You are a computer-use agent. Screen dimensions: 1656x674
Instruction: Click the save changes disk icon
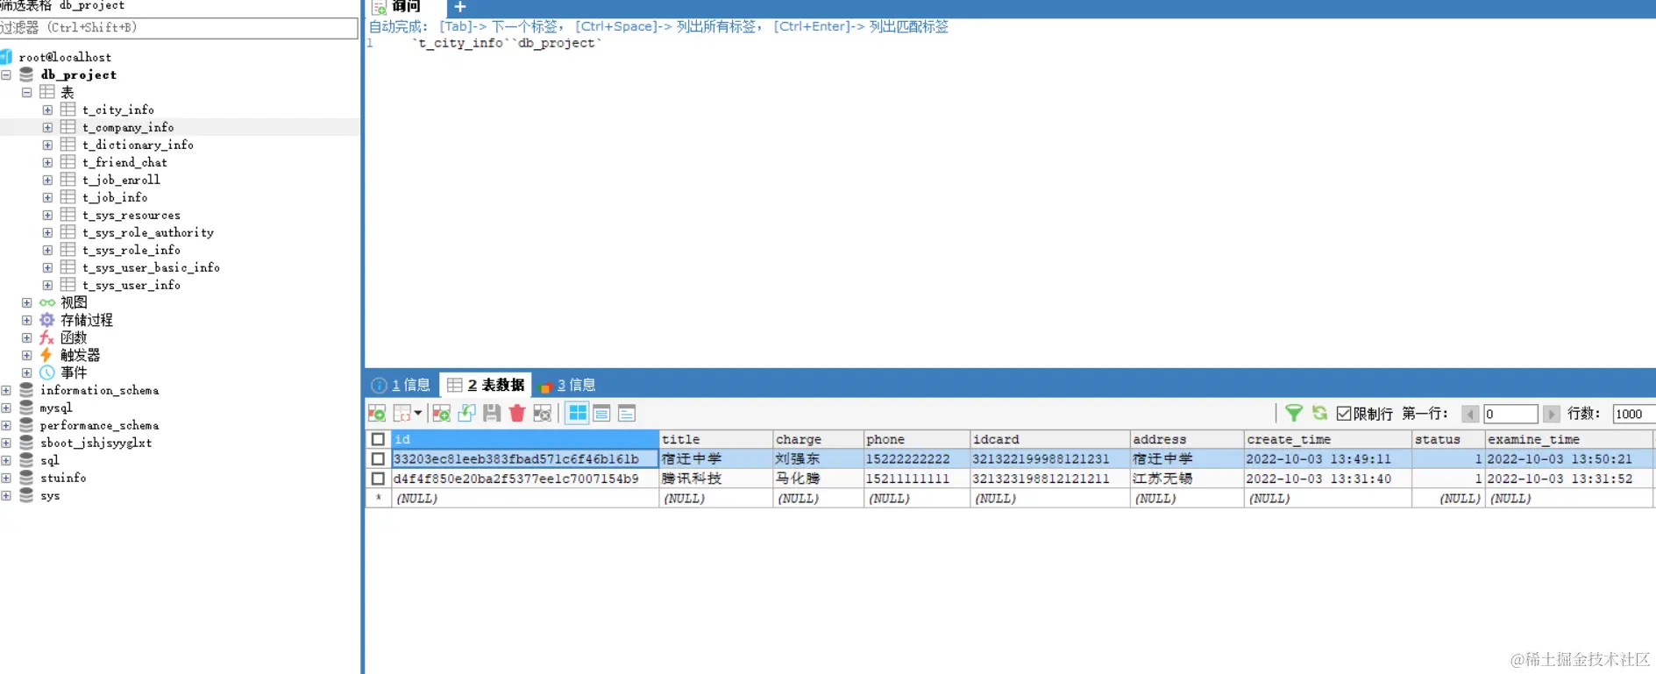(492, 413)
